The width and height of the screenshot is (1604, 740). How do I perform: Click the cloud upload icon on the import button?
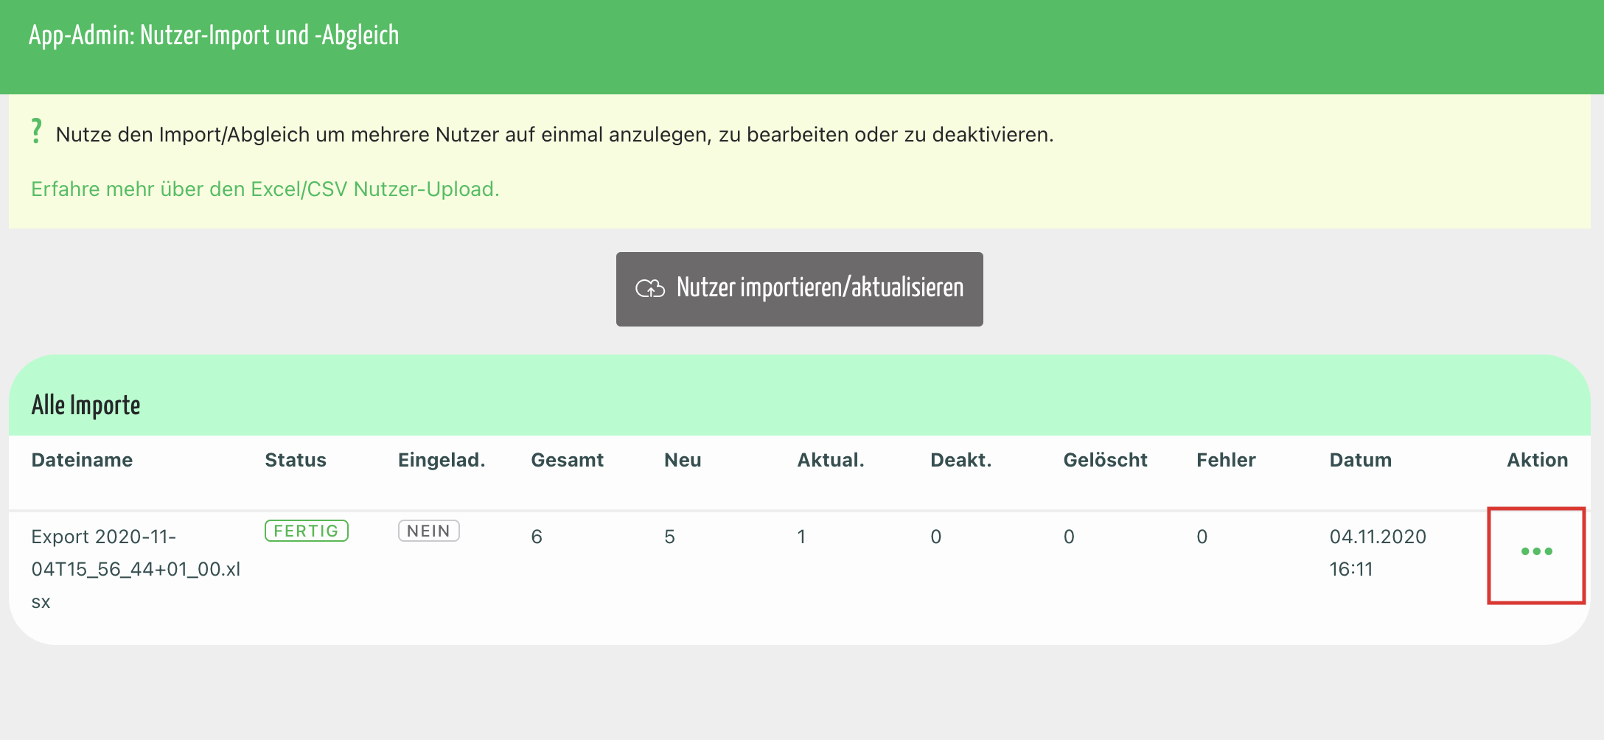649,289
